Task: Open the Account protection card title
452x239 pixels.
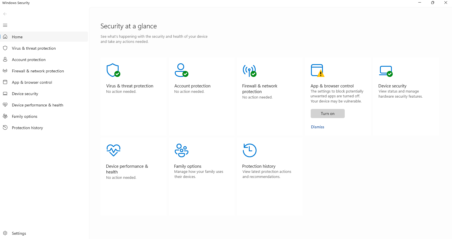Action: pyautogui.click(x=192, y=86)
